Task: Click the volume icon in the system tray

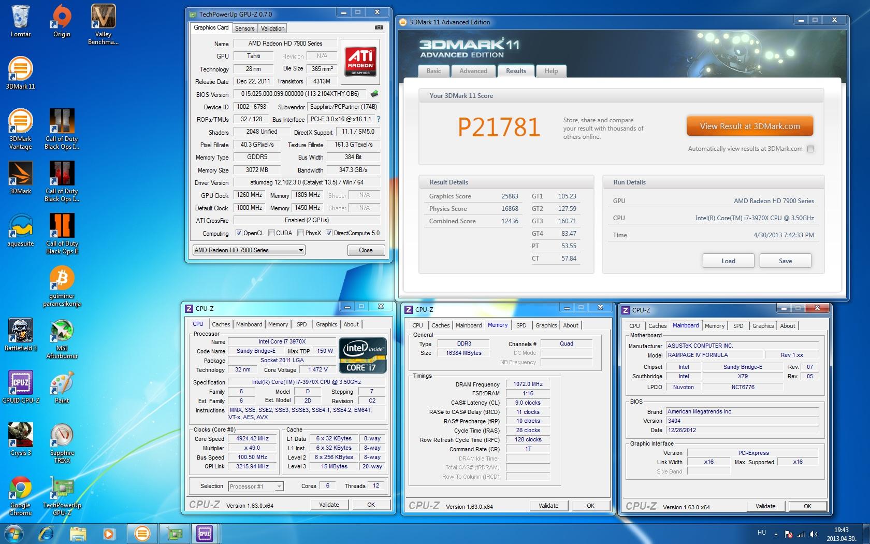Action: coord(814,534)
